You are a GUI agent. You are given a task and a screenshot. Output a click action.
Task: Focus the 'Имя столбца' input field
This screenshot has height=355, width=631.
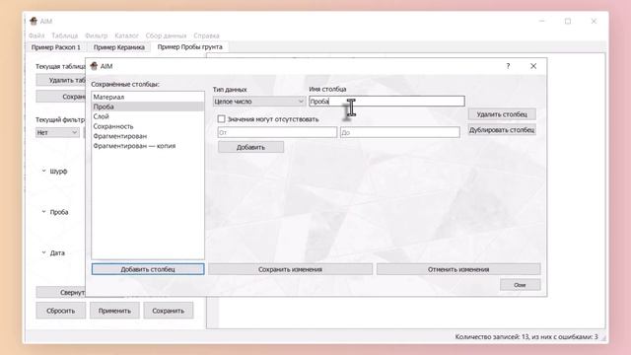[x=386, y=101]
